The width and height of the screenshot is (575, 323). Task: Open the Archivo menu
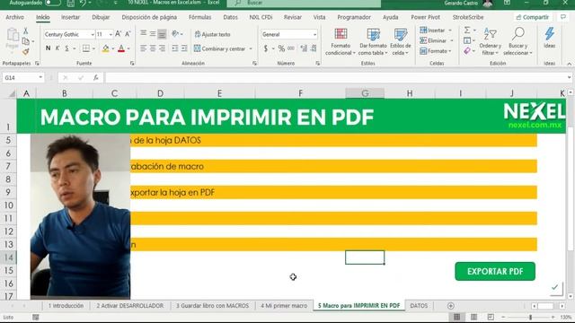pyautogui.click(x=14, y=17)
